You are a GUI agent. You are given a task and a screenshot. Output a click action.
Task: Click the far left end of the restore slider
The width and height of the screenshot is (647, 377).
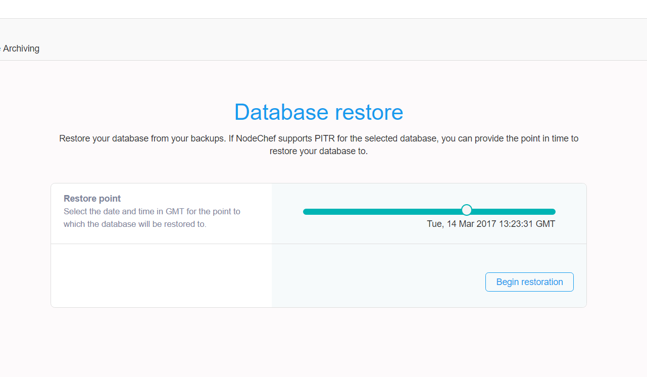pos(306,212)
